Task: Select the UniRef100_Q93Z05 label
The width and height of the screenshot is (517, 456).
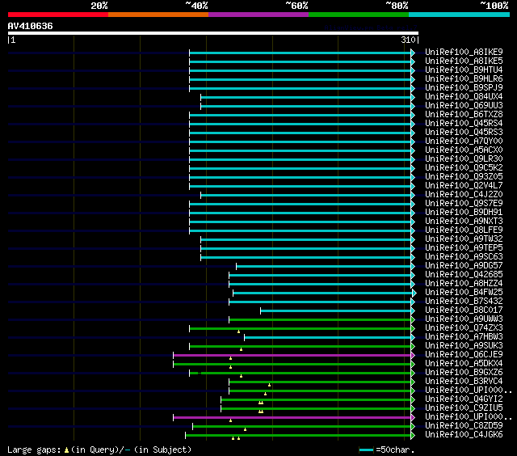Action: 464,177
